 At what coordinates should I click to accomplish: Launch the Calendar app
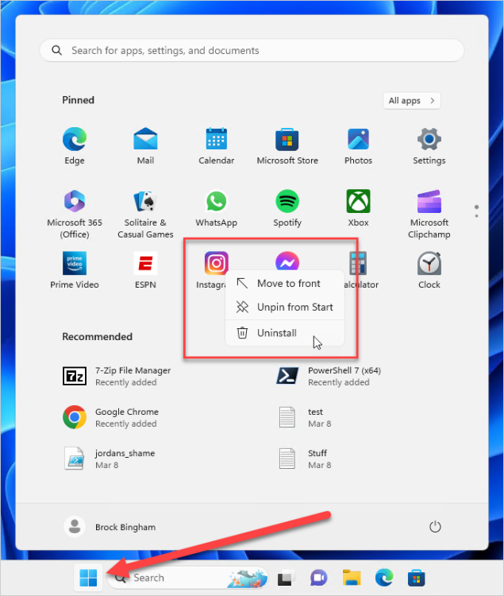(217, 146)
